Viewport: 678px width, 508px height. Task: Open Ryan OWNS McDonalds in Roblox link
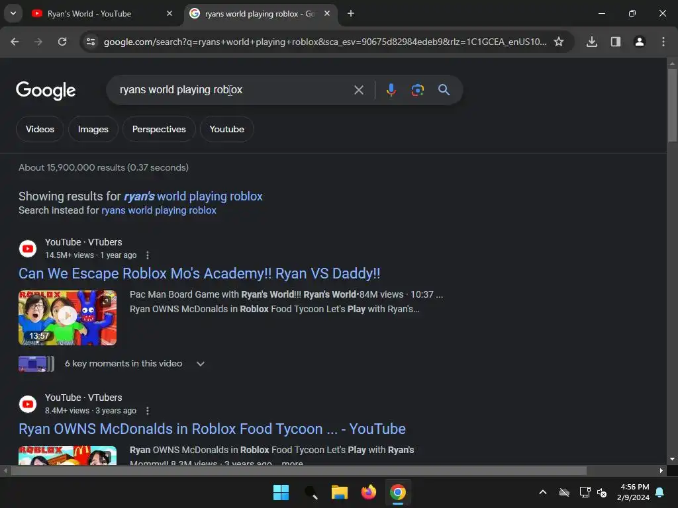click(212, 429)
